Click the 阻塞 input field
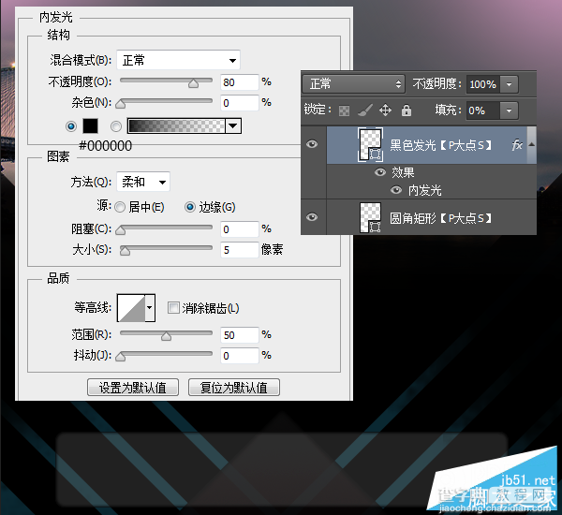The width and height of the screenshot is (562, 515). [240, 229]
